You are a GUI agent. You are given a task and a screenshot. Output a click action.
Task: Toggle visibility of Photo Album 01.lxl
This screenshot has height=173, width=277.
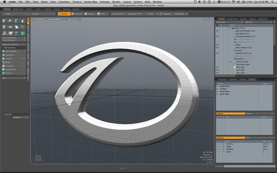(217, 48)
